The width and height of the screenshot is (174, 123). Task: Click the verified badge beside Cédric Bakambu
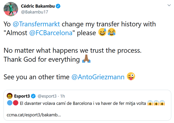pos(58,6)
